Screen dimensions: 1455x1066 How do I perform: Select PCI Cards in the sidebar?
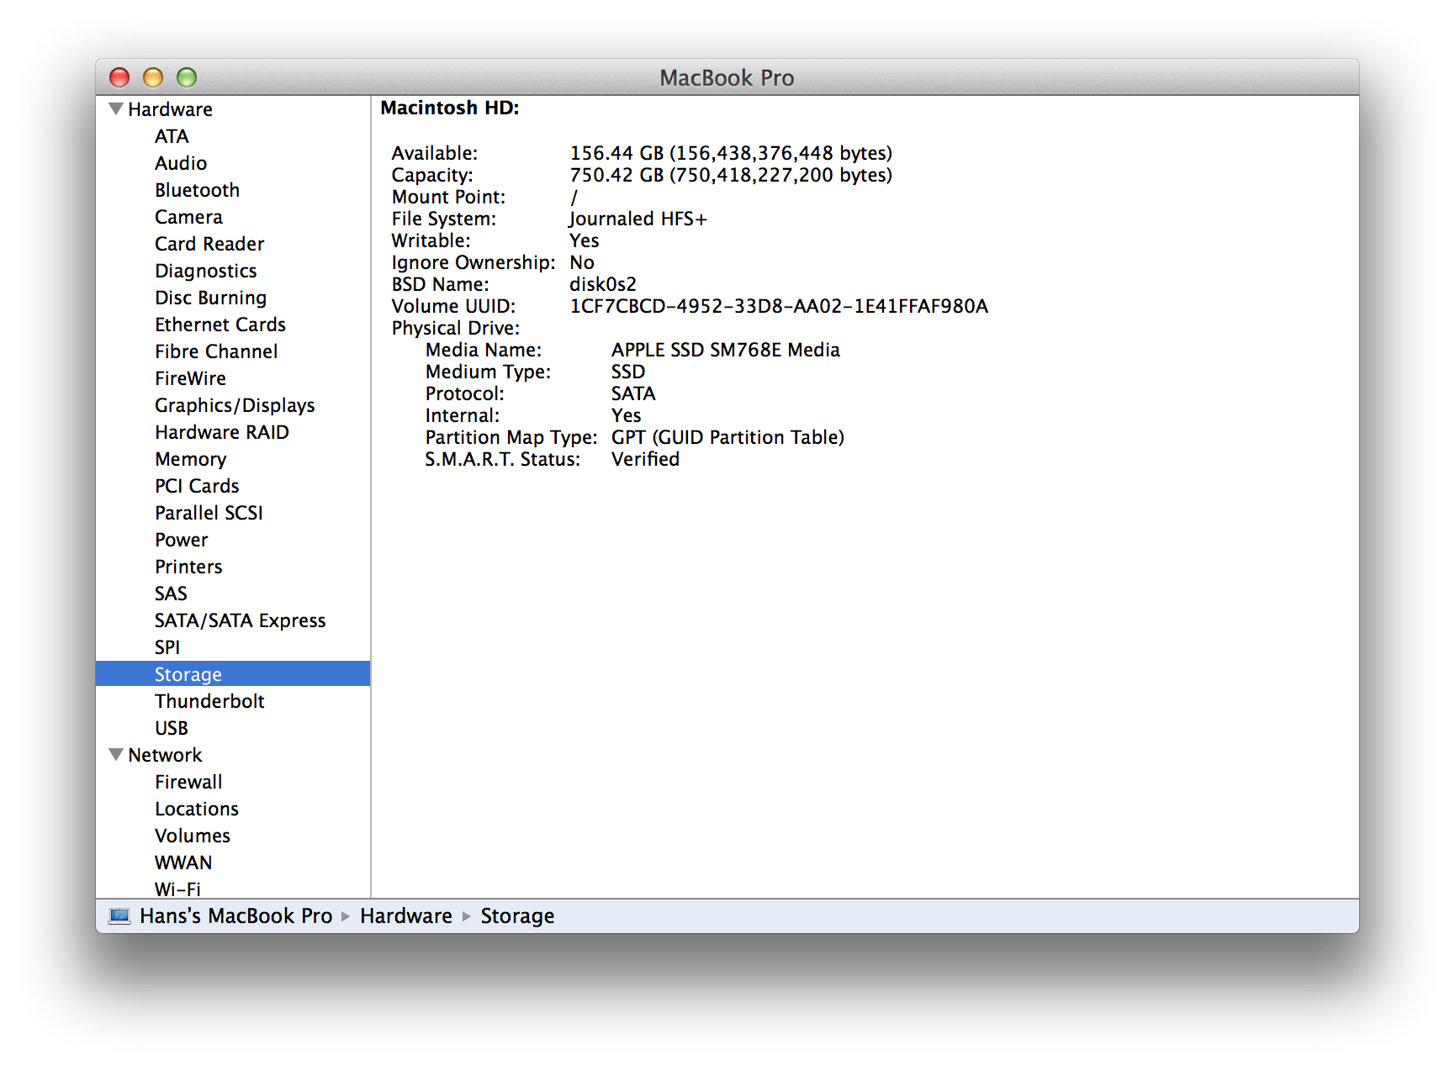coord(197,486)
